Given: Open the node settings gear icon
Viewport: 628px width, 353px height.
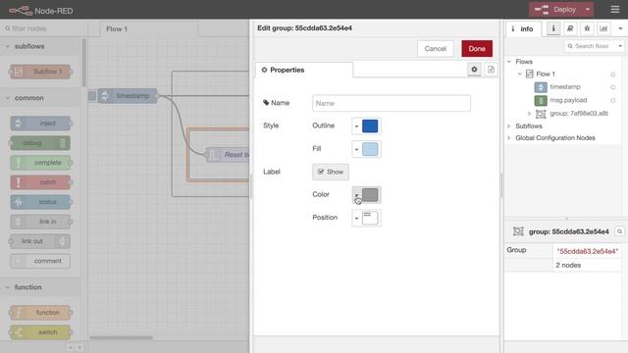Looking at the screenshot, I should point(474,70).
